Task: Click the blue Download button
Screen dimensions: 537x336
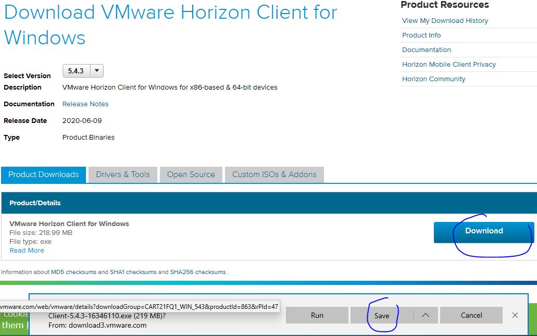Action: pyautogui.click(x=484, y=232)
